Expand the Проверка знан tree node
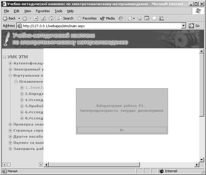The image size is (206, 175). click(x=10, y=124)
